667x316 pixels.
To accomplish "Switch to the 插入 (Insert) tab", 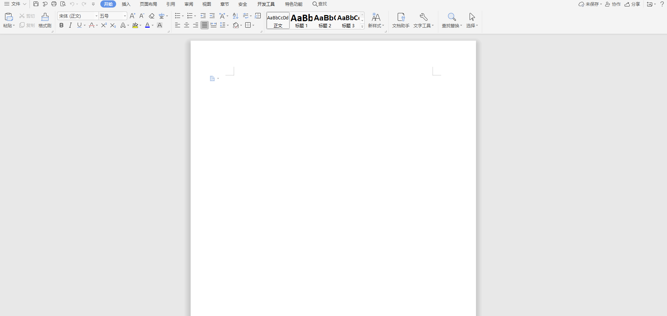I will pyautogui.click(x=126, y=4).
